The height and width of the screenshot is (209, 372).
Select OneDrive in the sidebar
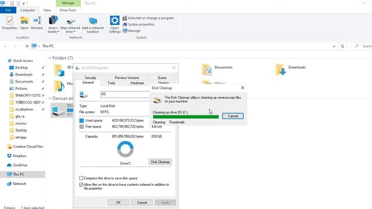pos(20,165)
